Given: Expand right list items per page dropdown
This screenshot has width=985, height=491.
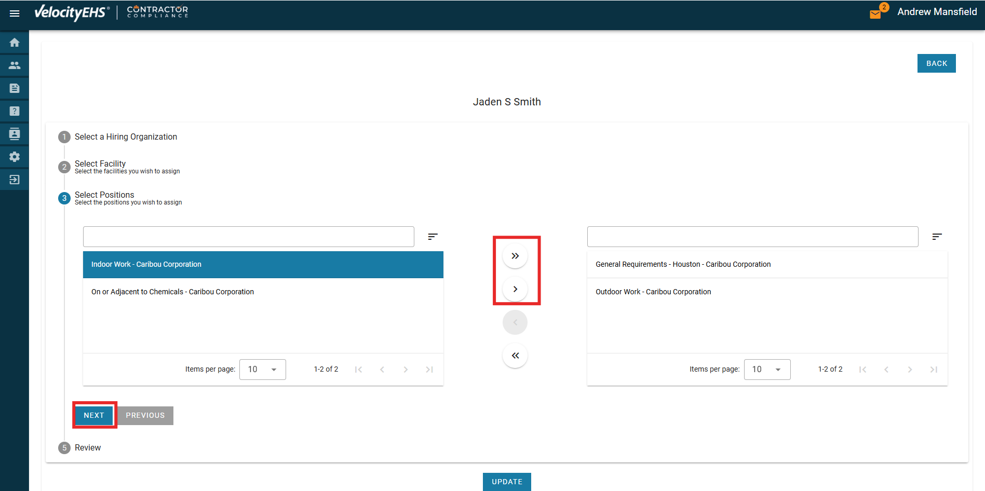Looking at the screenshot, I should pyautogui.click(x=767, y=370).
